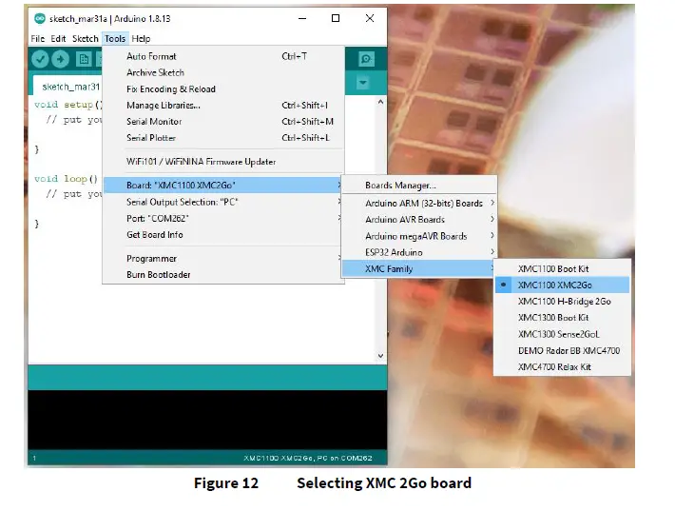This screenshot has height=511, width=675.
Task: Open Boards Manager...
Action: point(419,186)
